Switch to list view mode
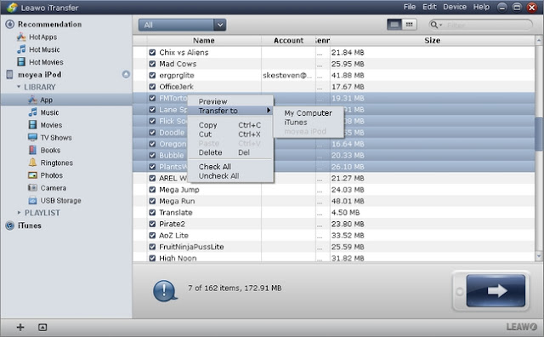 pyautogui.click(x=394, y=25)
